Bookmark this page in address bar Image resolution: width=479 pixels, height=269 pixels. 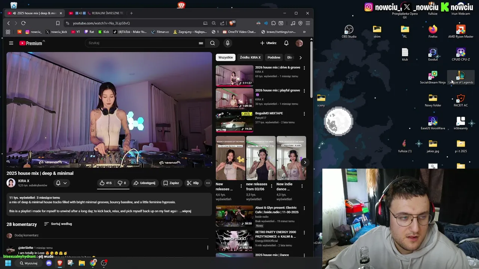(58, 23)
